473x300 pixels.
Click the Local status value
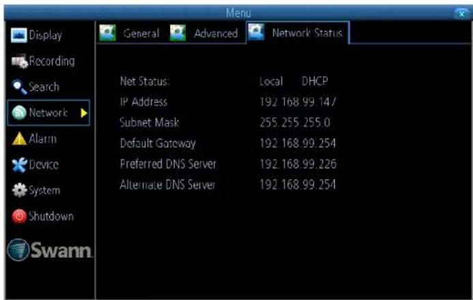(x=271, y=81)
